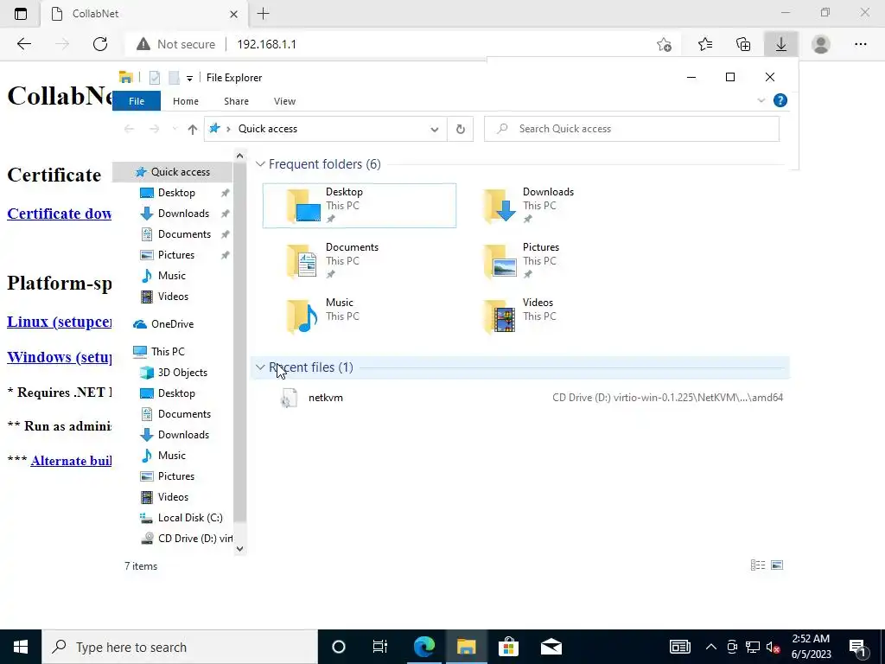This screenshot has width=885, height=664.
Task: Open recent locations dropdown arrow
Action: pos(175,130)
